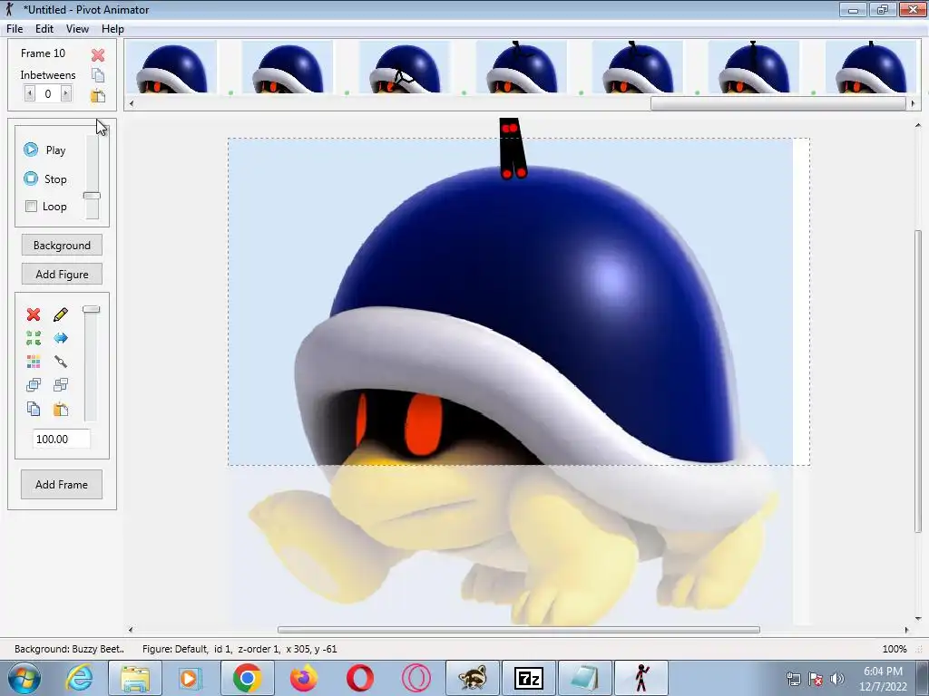929x696 pixels.
Task: Click the Inbetweens number field
Action: click(48, 93)
